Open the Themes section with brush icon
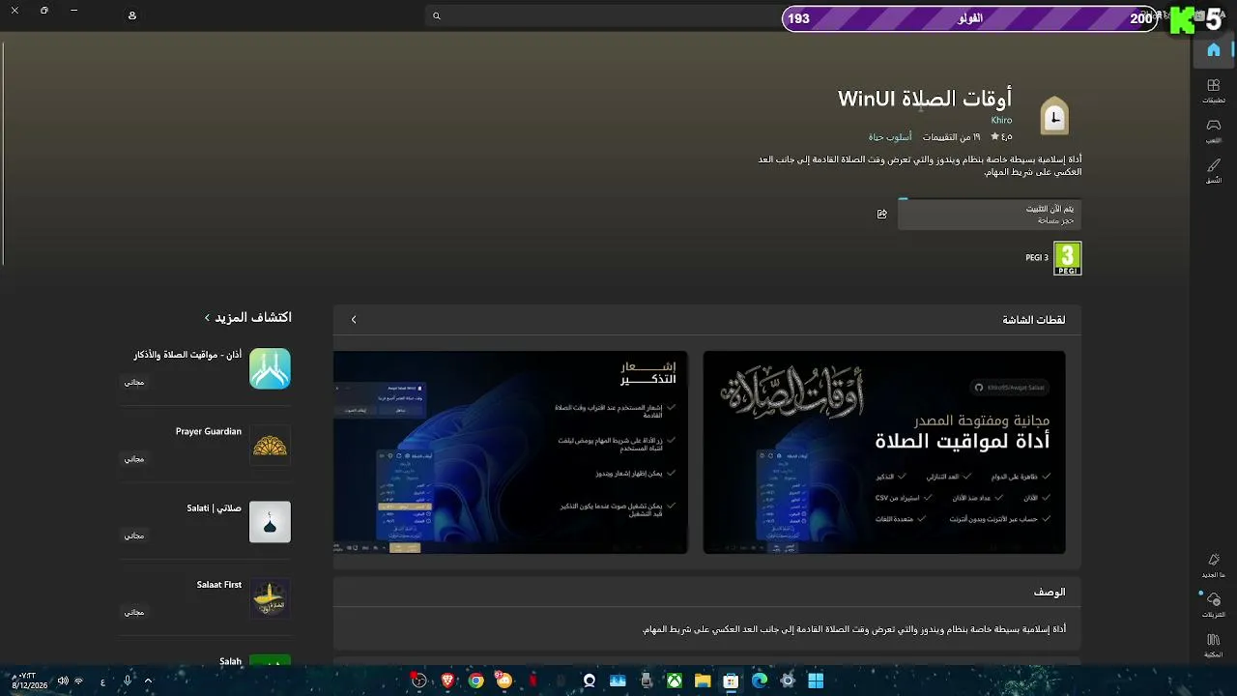This screenshot has width=1237, height=696. tap(1214, 171)
